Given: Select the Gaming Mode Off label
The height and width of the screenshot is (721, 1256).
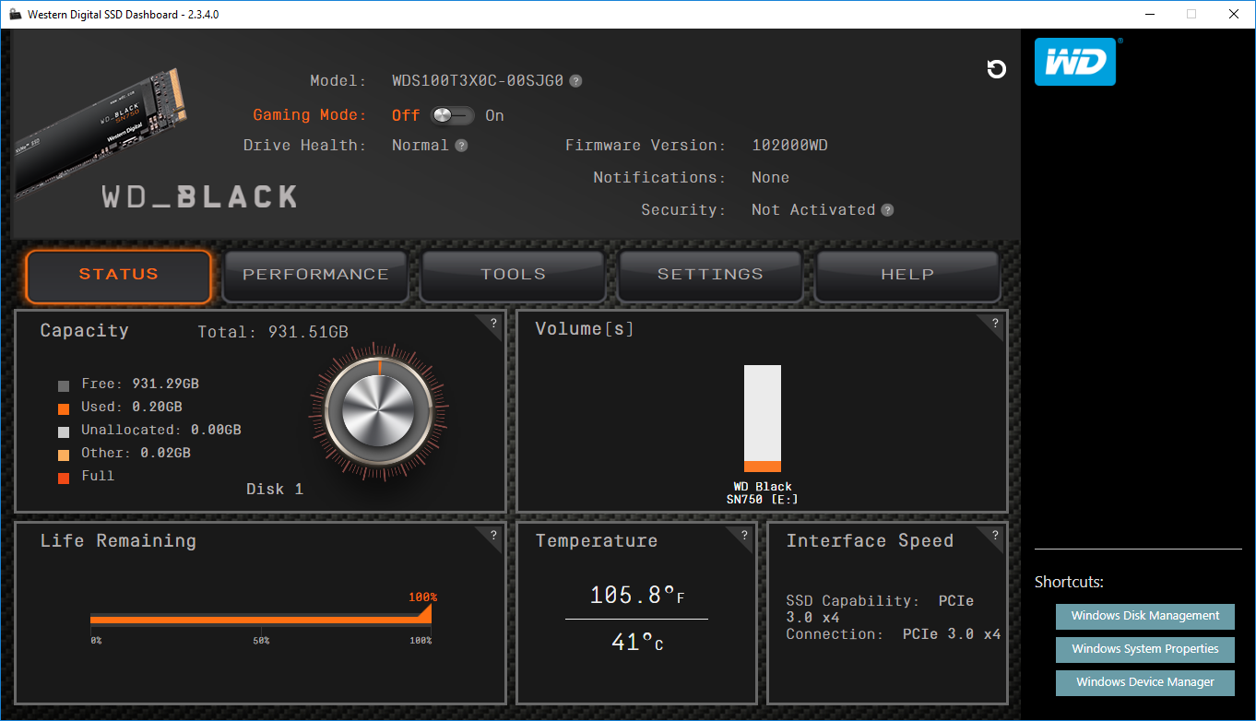Looking at the screenshot, I should pyautogui.click(x=405, y=116).
